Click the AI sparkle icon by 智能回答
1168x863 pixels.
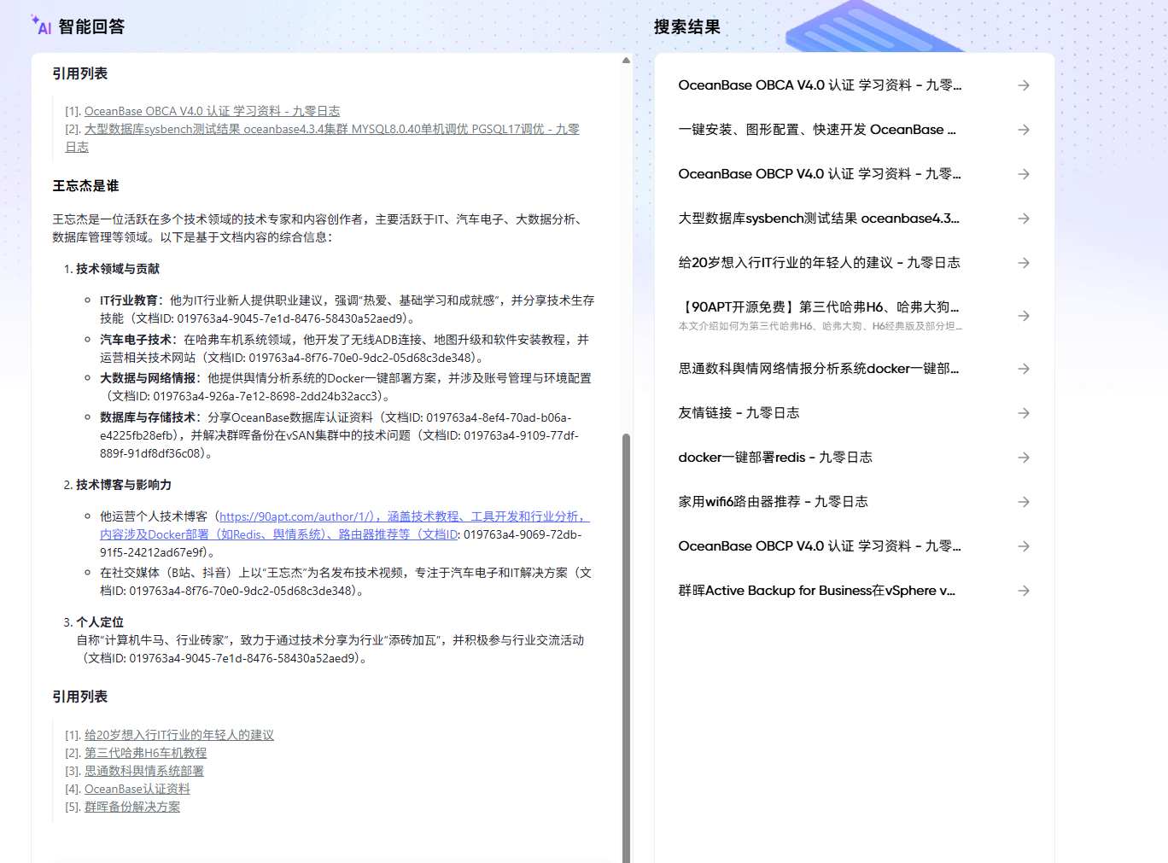[x=41, y=25]
